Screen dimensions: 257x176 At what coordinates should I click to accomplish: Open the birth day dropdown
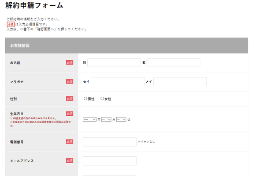[121, 119]
